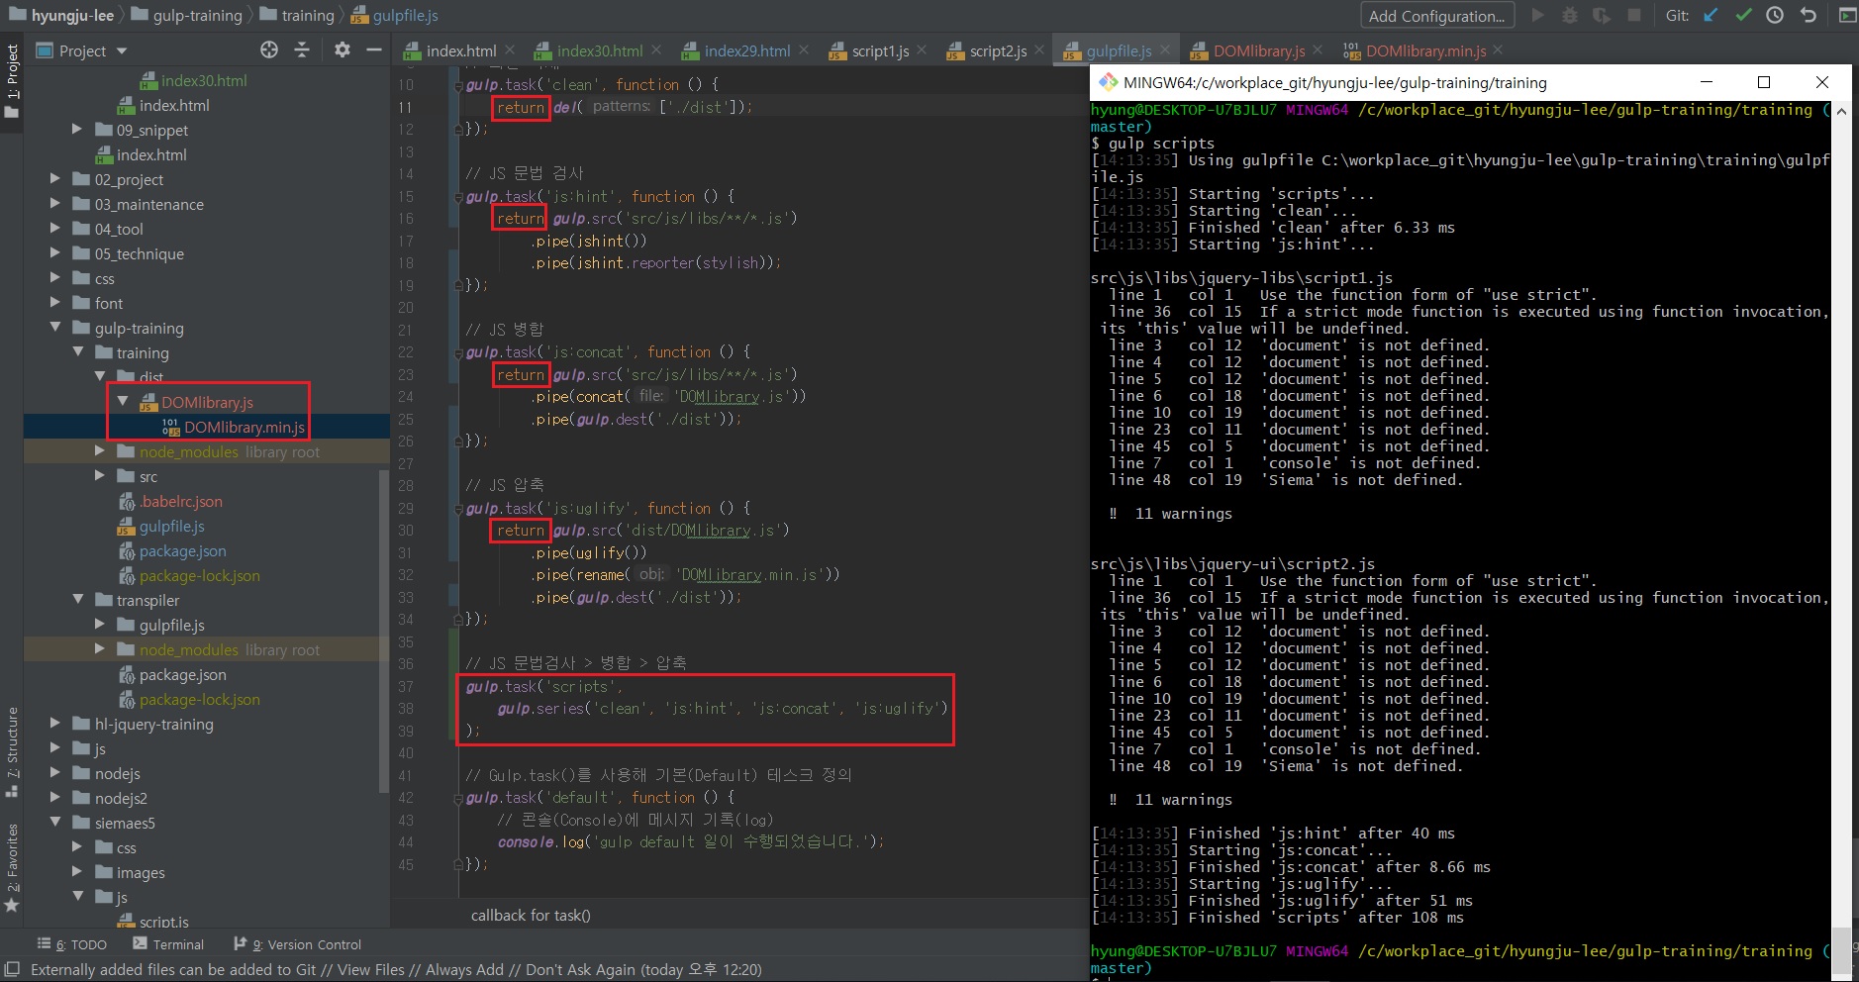1859x982 pixels.
Task: Open Project panel settings gear
Action: [x=342, y=49]
